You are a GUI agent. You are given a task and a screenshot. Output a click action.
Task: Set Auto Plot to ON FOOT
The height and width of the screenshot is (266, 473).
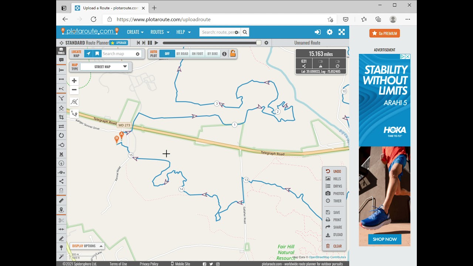(x=197, y=54)
